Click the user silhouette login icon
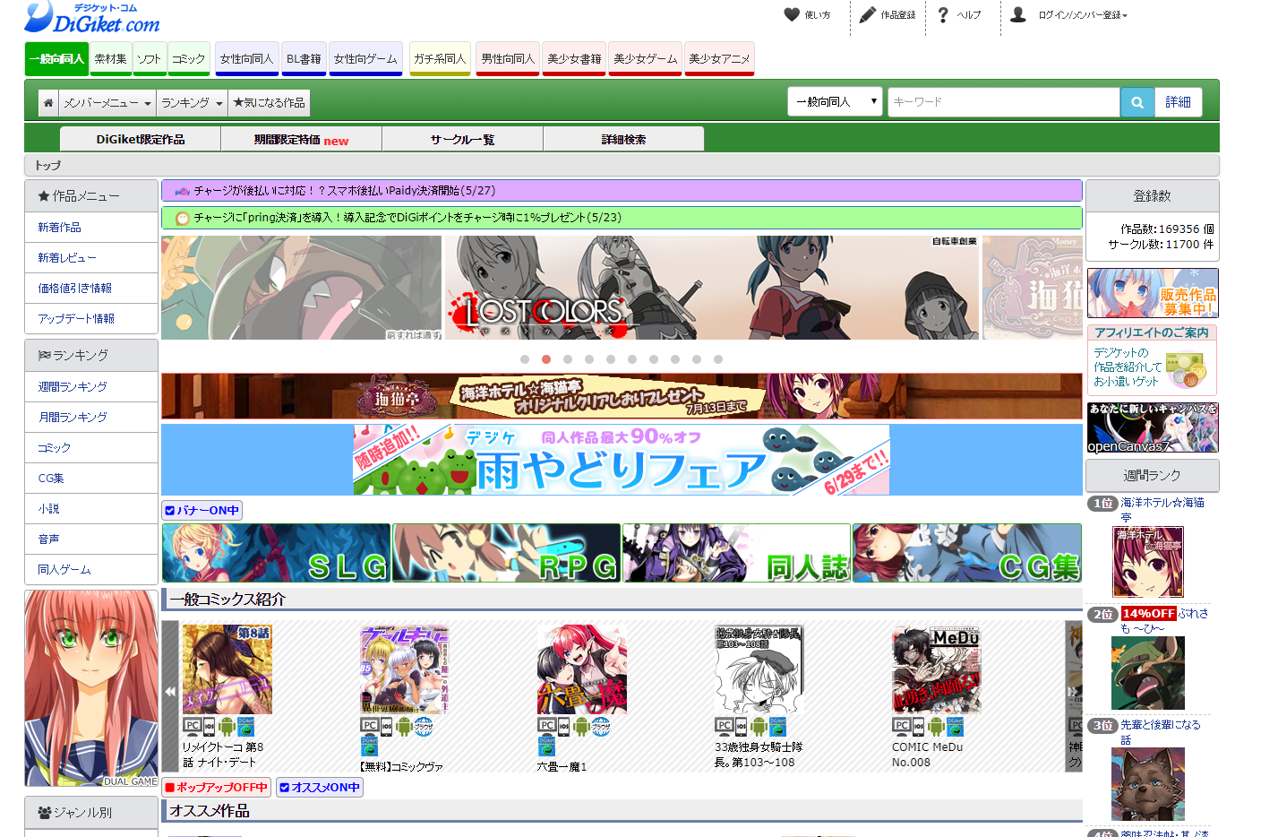 click(1018, 14)
